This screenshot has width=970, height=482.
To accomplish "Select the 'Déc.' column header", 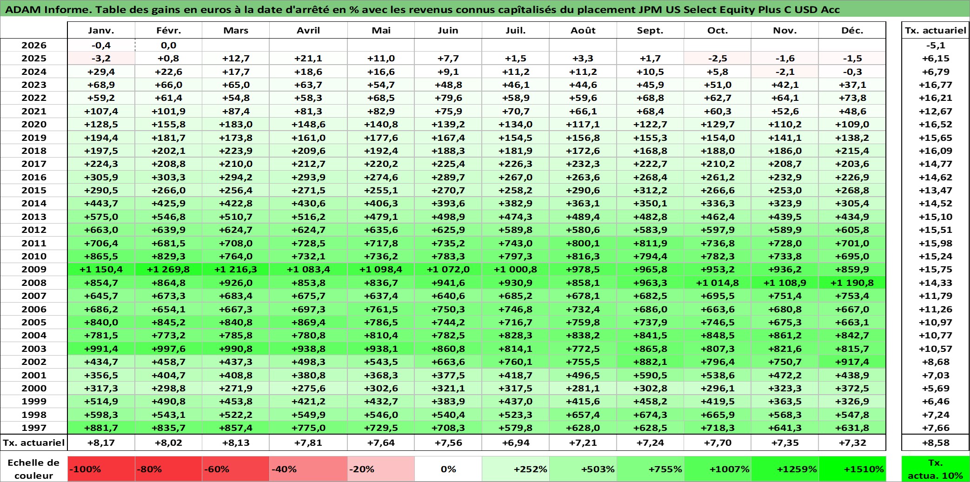I will (852, 30).
